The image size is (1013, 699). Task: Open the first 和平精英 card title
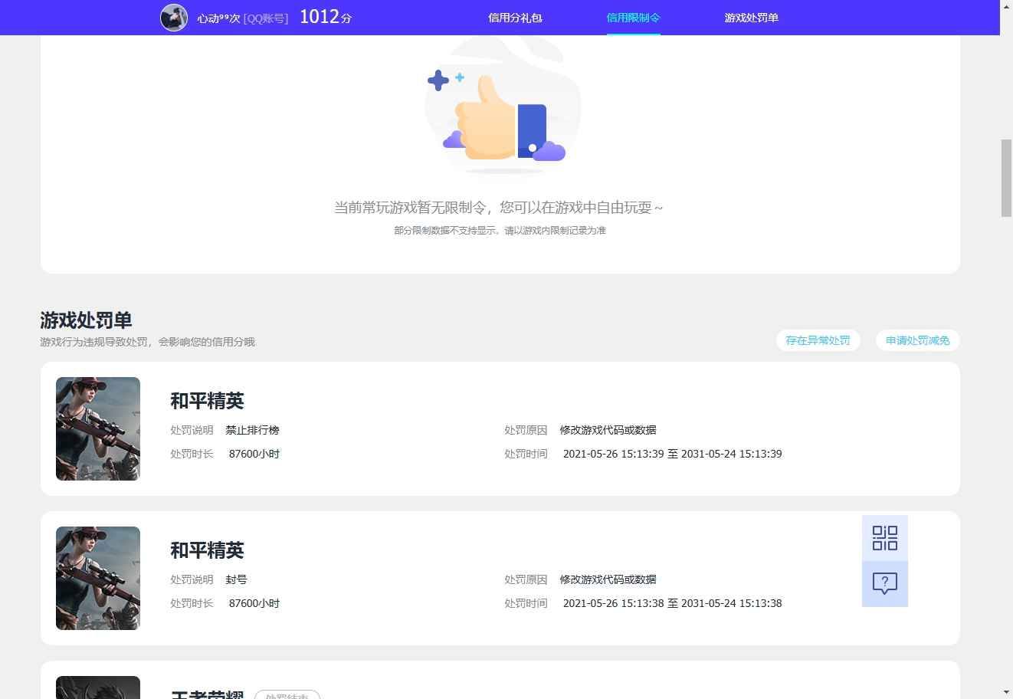click(206, 400)
